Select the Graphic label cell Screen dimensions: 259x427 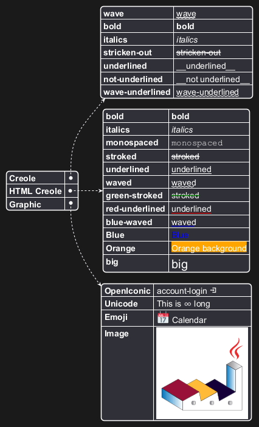pos(35,204)
